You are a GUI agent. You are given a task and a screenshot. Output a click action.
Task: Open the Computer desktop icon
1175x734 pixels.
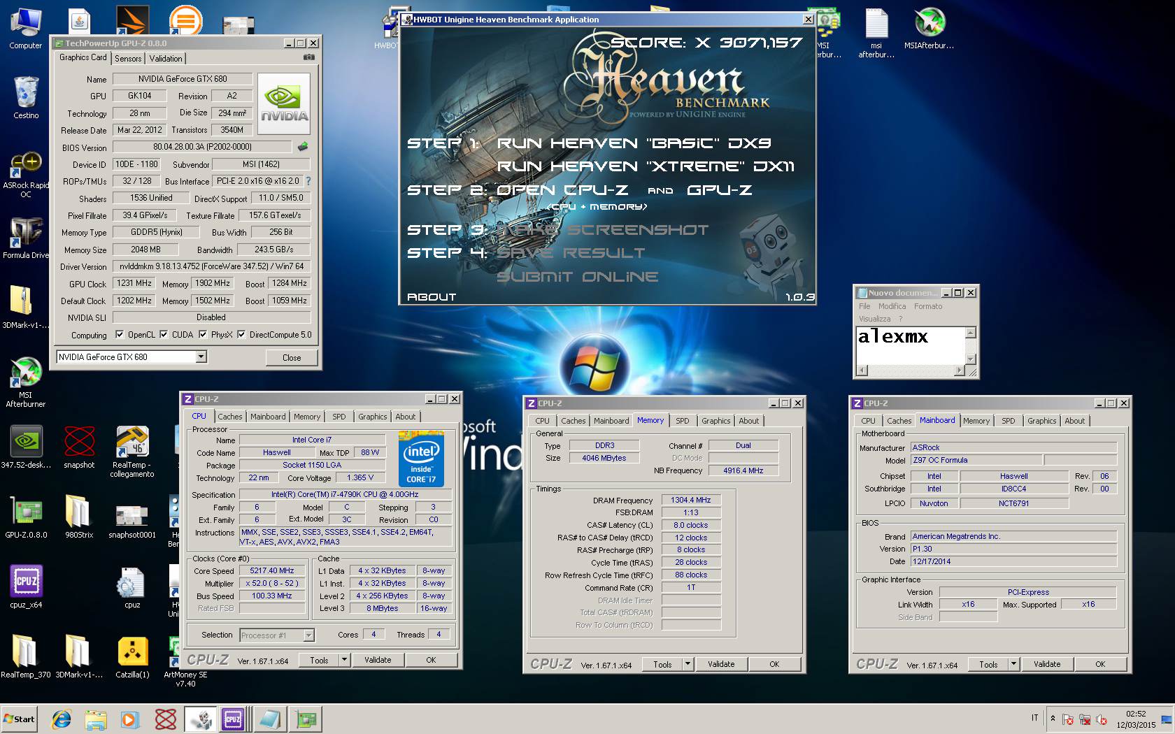tap(25, 28)
